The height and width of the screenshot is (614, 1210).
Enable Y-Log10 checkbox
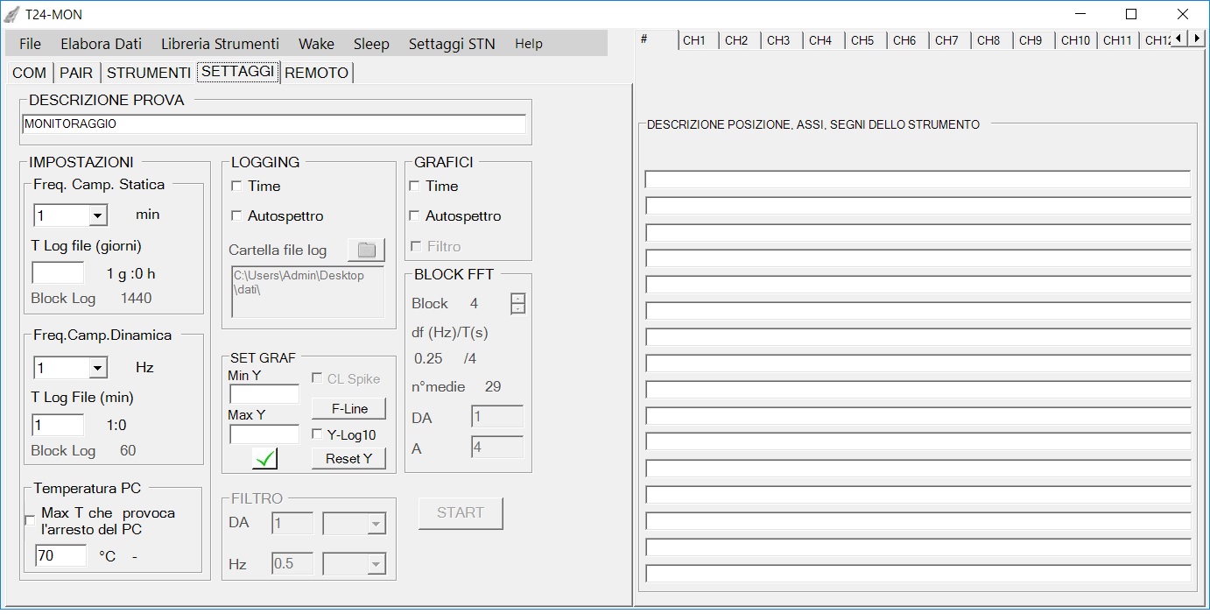coord(318,434)
